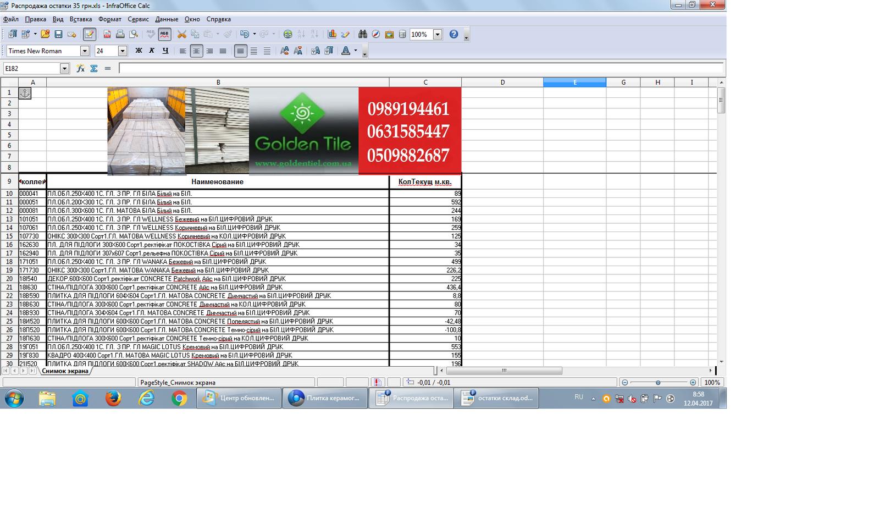Viewport: 896px width, 529px height.
Task: Open the Данные menu
Action: pyautogui.click(x=167, y=19)
